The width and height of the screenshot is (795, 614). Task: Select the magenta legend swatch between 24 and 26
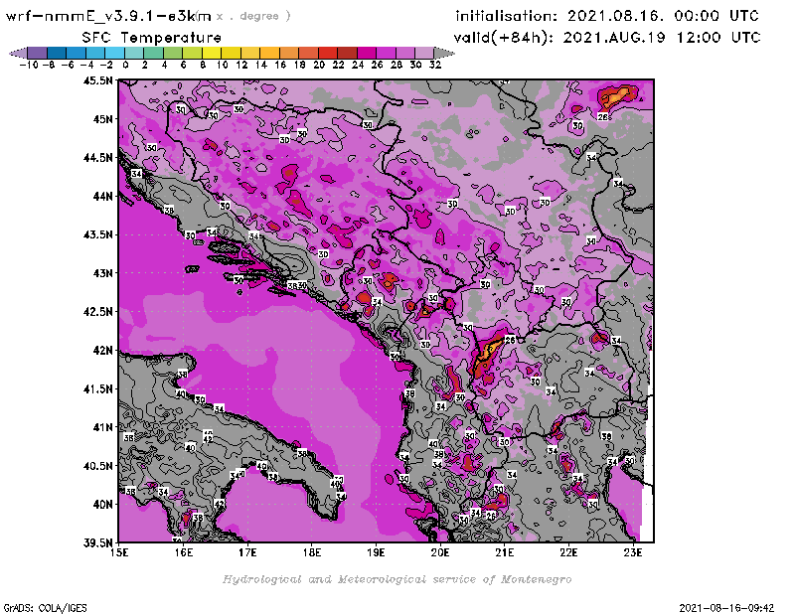[366, 53]
